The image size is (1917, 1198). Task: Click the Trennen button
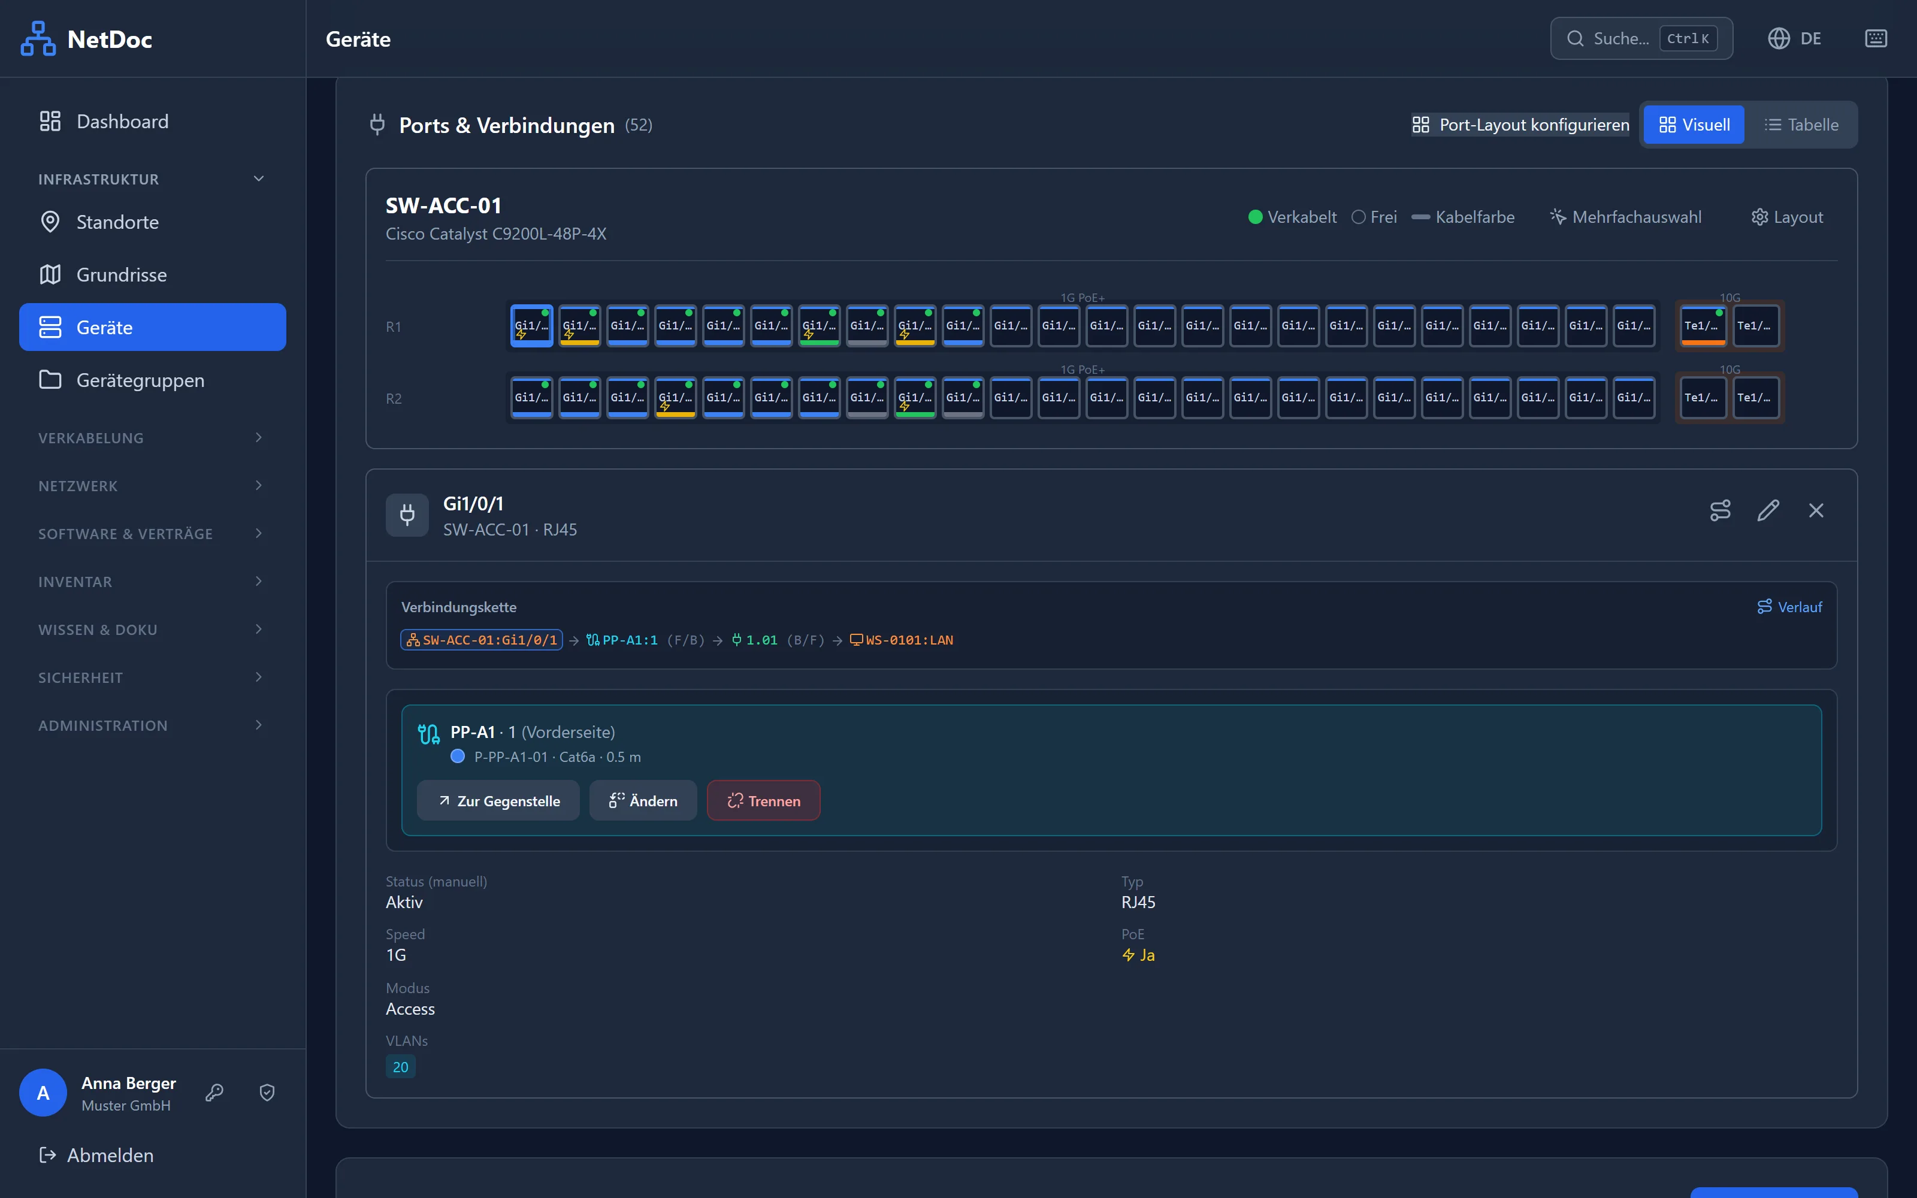coord(763,800)
